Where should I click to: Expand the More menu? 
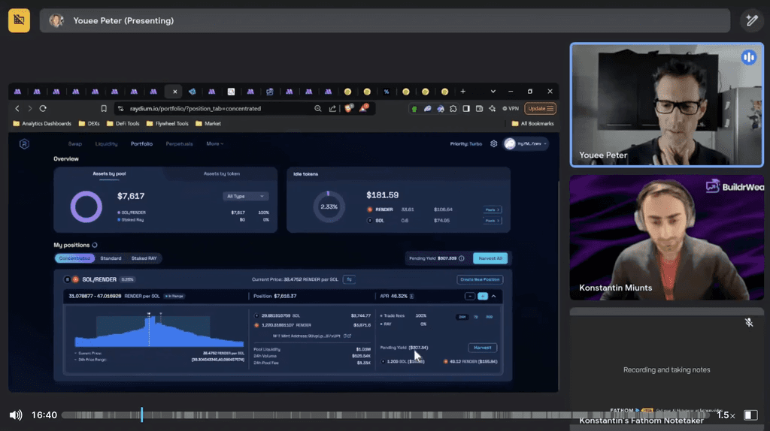pyautogui.click(x=214, y=143)
